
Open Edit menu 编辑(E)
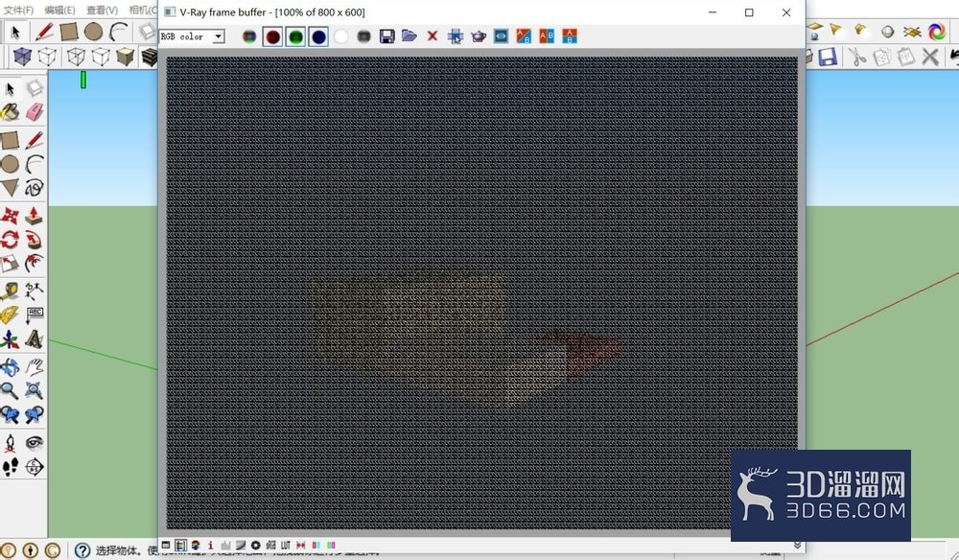pos(59,10)
